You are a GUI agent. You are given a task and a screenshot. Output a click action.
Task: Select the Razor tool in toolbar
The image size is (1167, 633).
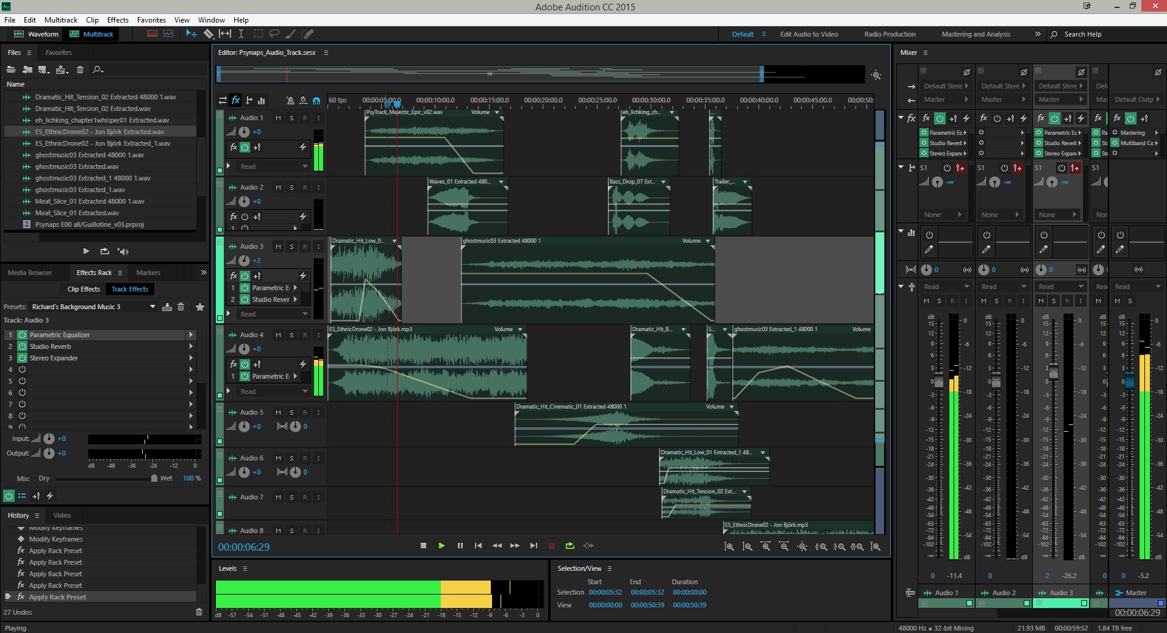(209, 34)
